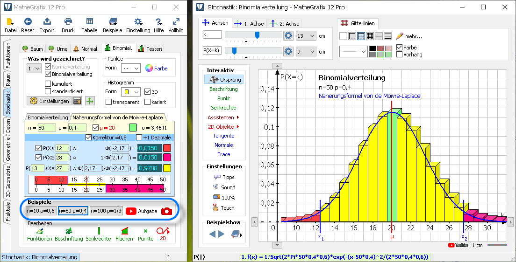516x262 pixels.
Task: Open the function number dropdown showing 1.
Action: pyautogui.click(x=34, y=69)
